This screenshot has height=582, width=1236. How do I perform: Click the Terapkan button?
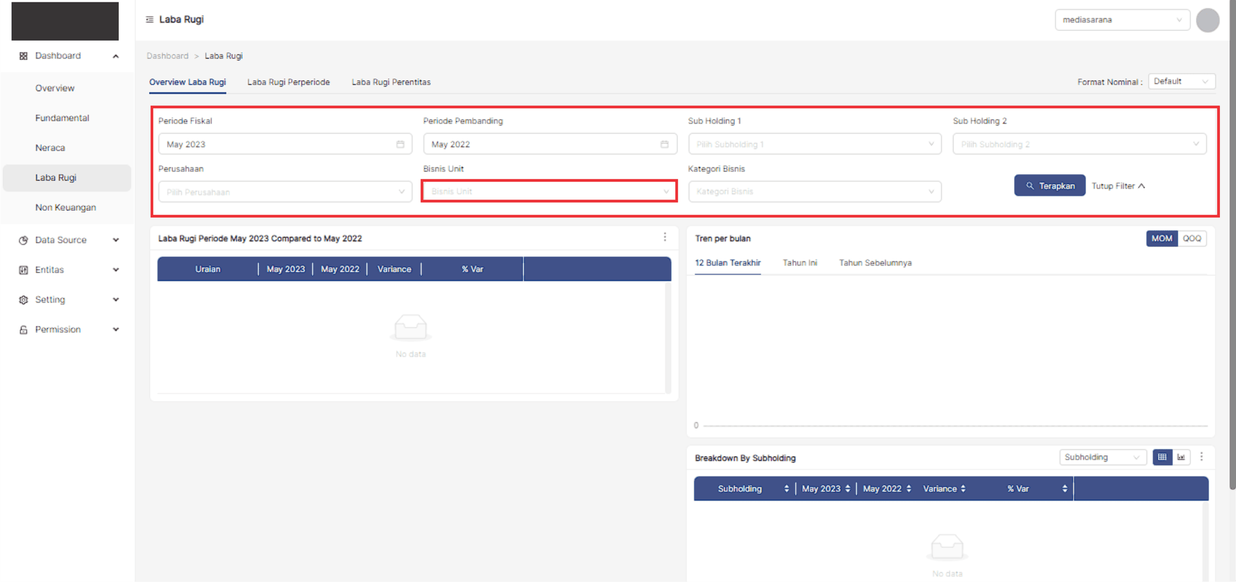click(x=1049, y=186)
